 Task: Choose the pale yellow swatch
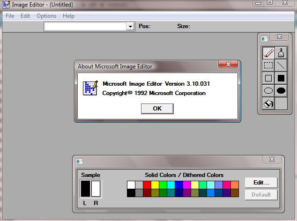tap(195, 185)
